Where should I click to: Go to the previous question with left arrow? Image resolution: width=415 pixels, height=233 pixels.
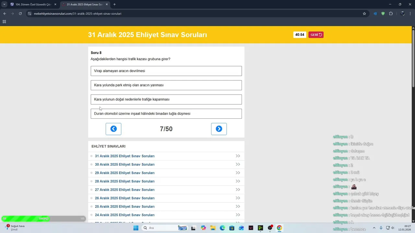113,129
